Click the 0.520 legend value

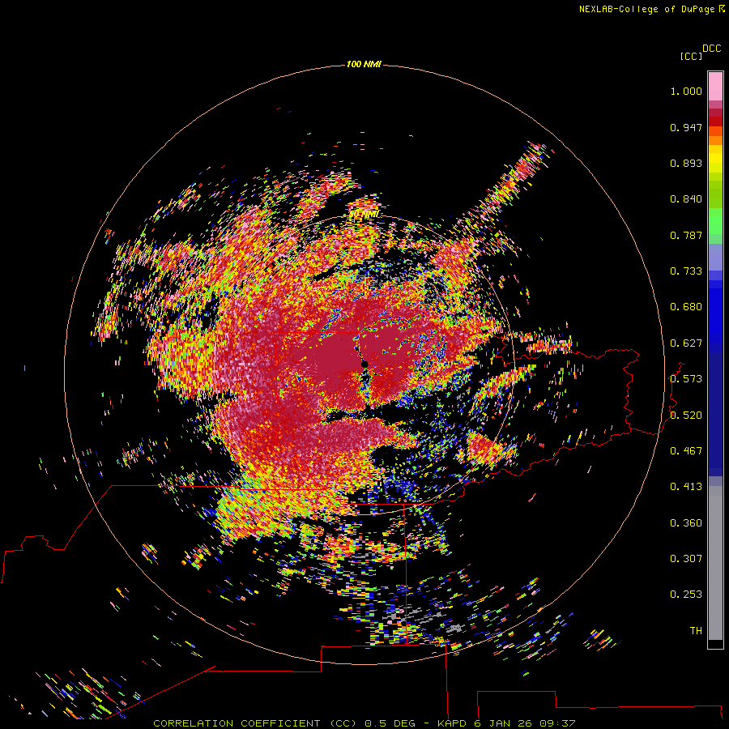[x=686, y=416]
